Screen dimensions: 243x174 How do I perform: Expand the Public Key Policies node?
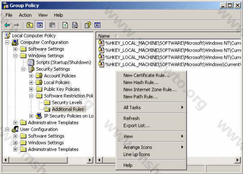point(31,89)
